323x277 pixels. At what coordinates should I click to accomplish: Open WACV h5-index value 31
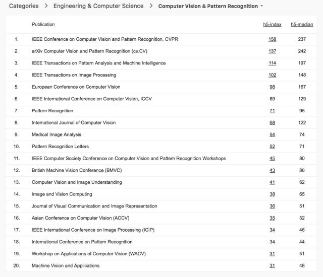point(272,254)
